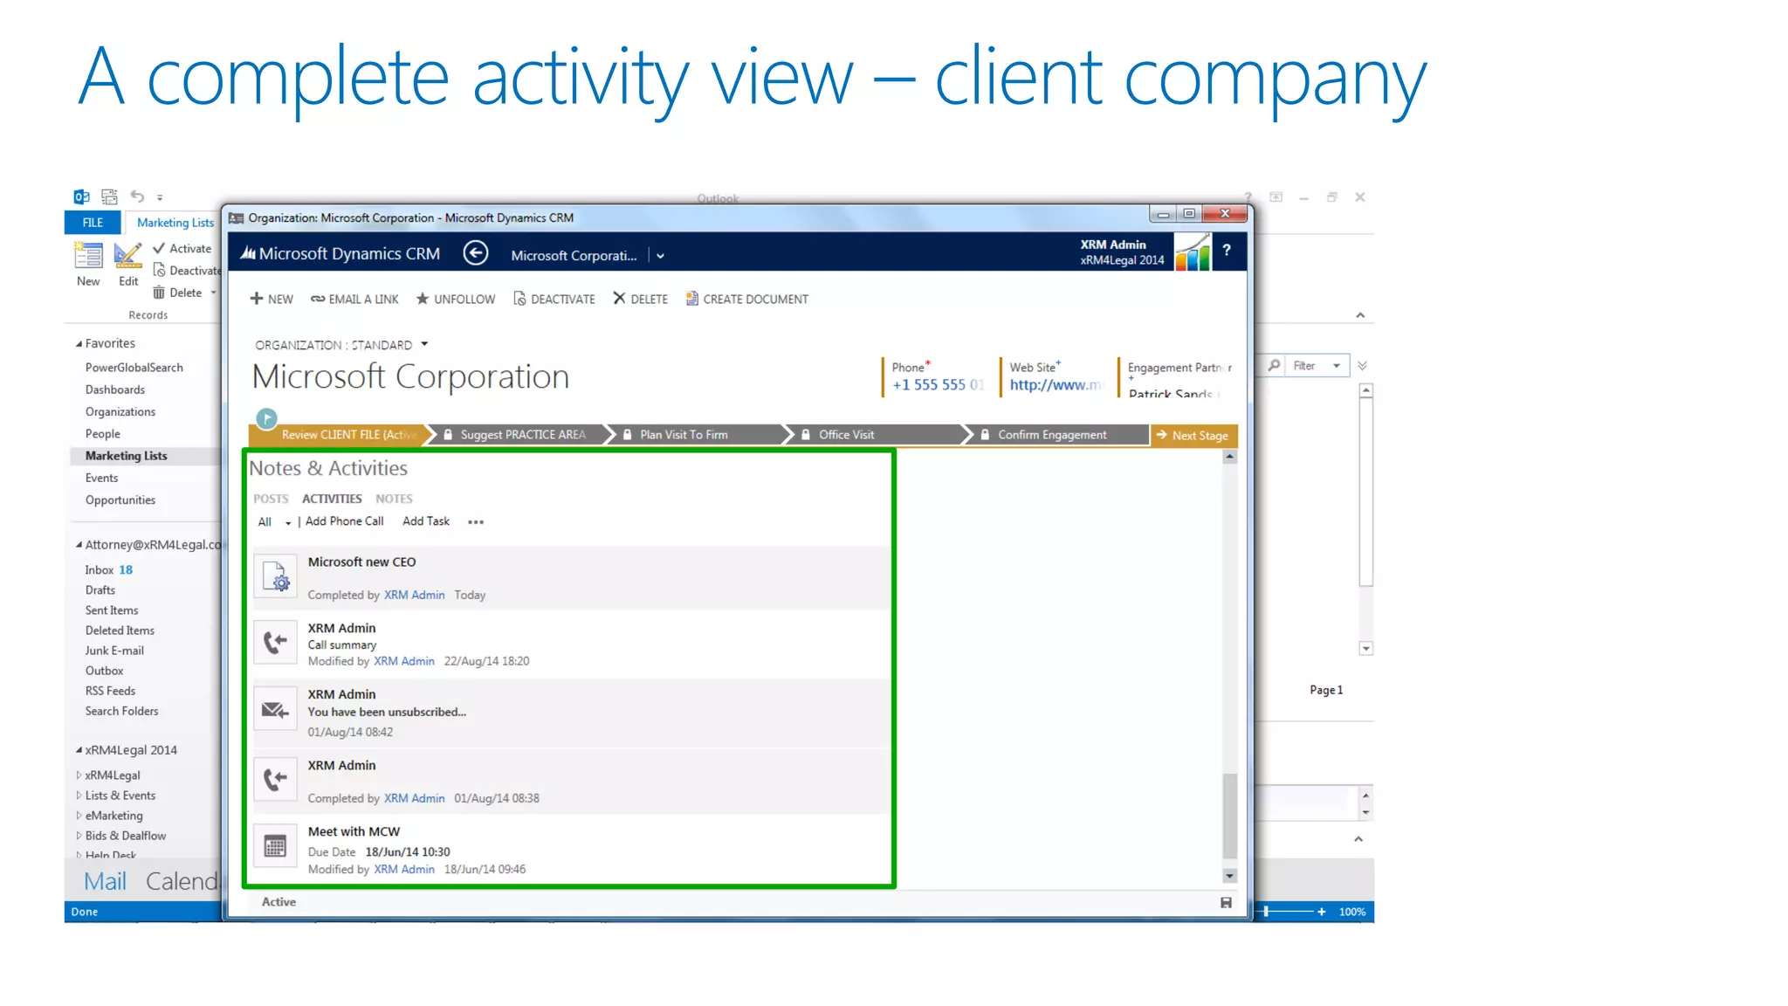Click the Outlook application icon in title bar
The image size is (1788, 1006).
click(x=81, y=196)
